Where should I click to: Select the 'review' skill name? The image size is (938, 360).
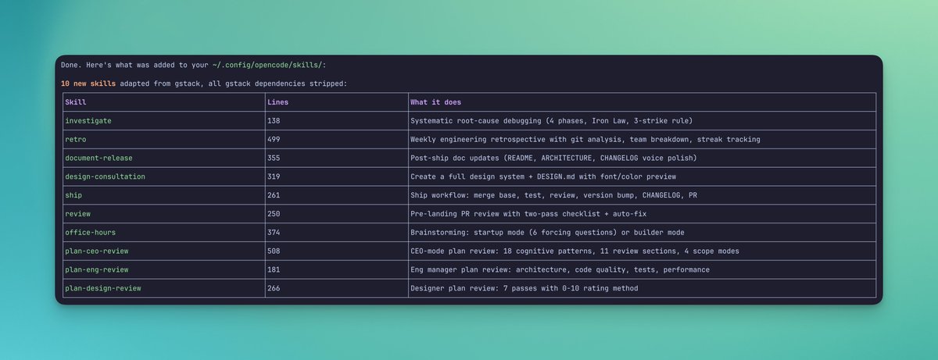point(78,214)
